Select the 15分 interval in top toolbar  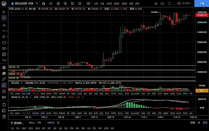coord(117,3)
